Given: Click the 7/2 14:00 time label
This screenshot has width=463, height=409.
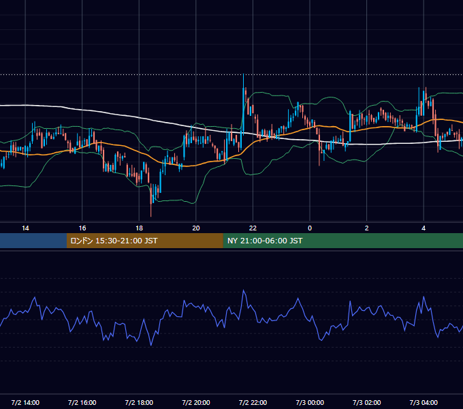Looking at the screenshot, I should [25, 402].
